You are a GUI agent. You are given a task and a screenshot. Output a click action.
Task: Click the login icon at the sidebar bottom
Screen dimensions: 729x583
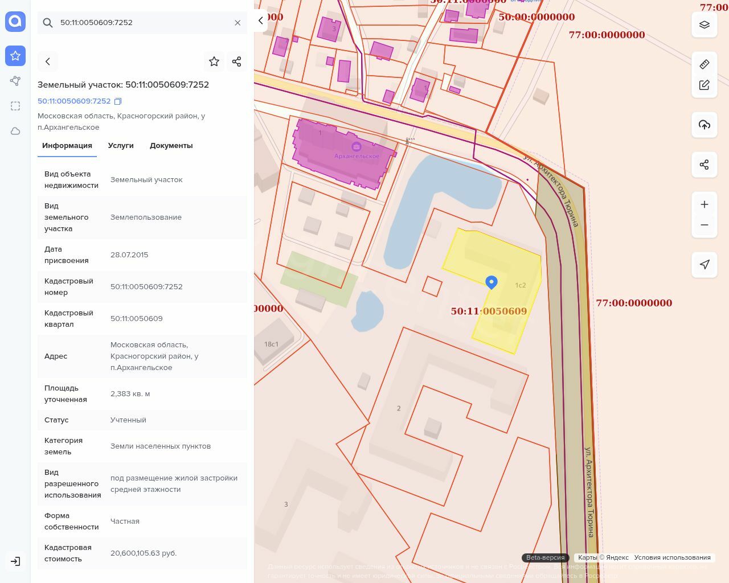tap(15, 561)
